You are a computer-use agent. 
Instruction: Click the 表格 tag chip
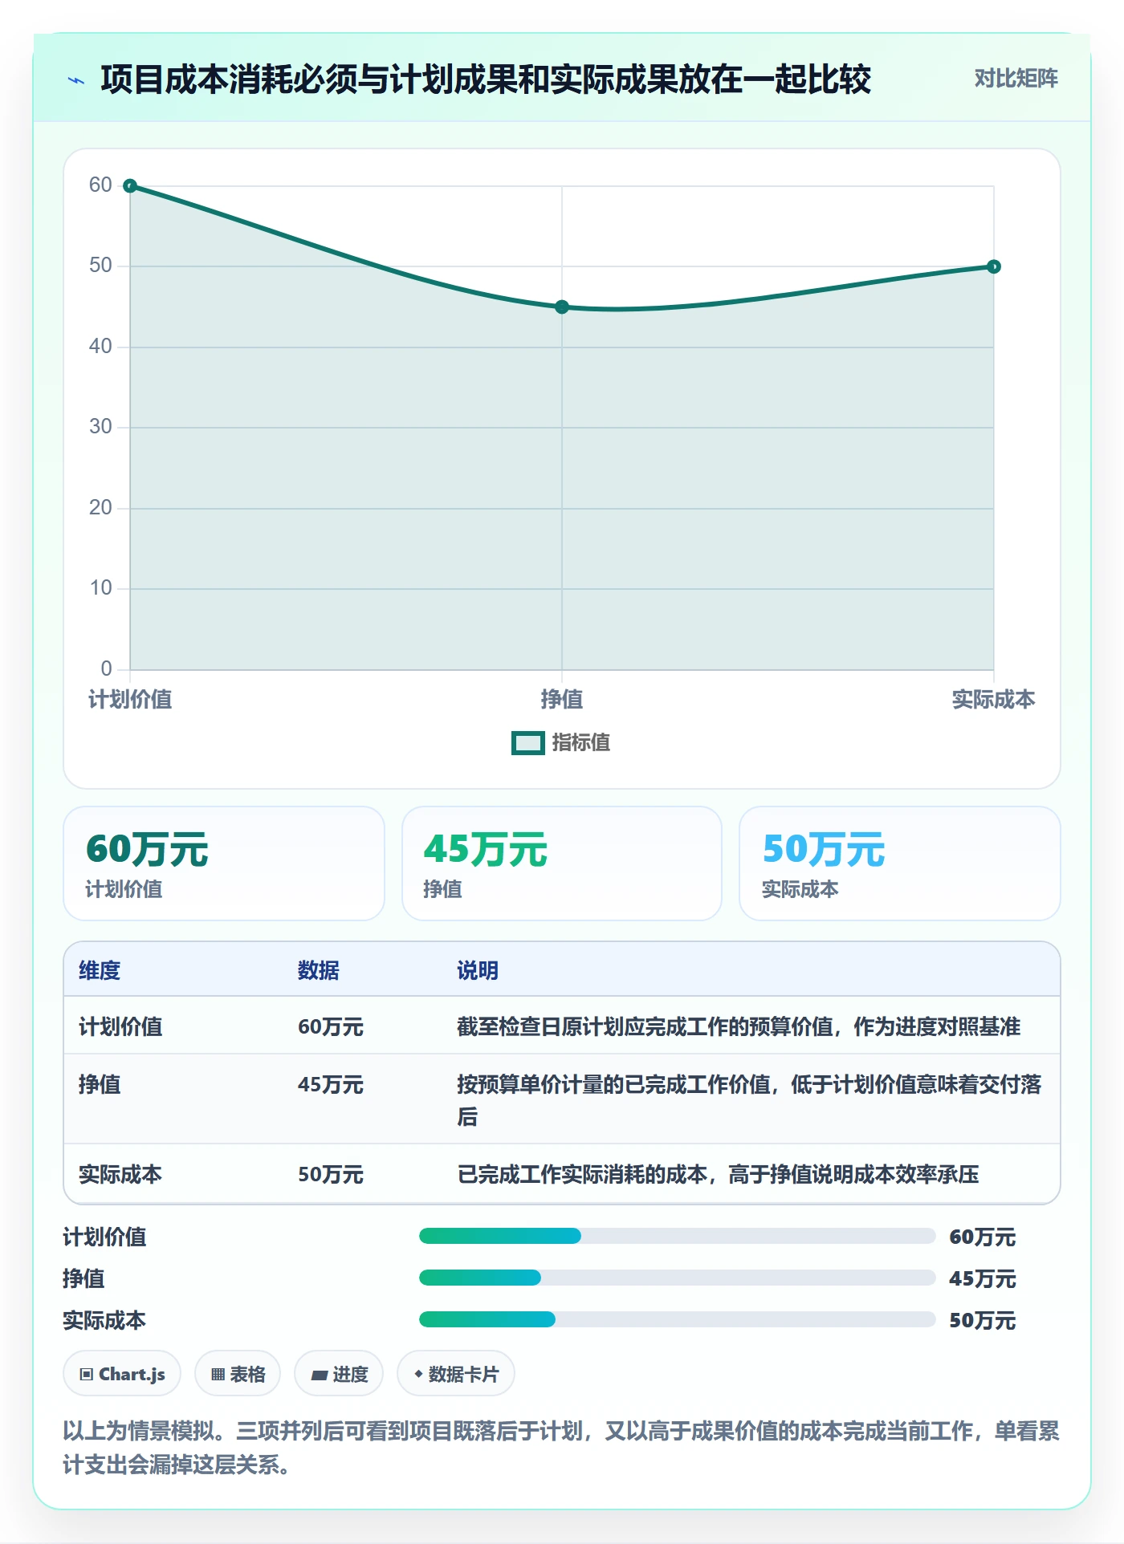238,1374
